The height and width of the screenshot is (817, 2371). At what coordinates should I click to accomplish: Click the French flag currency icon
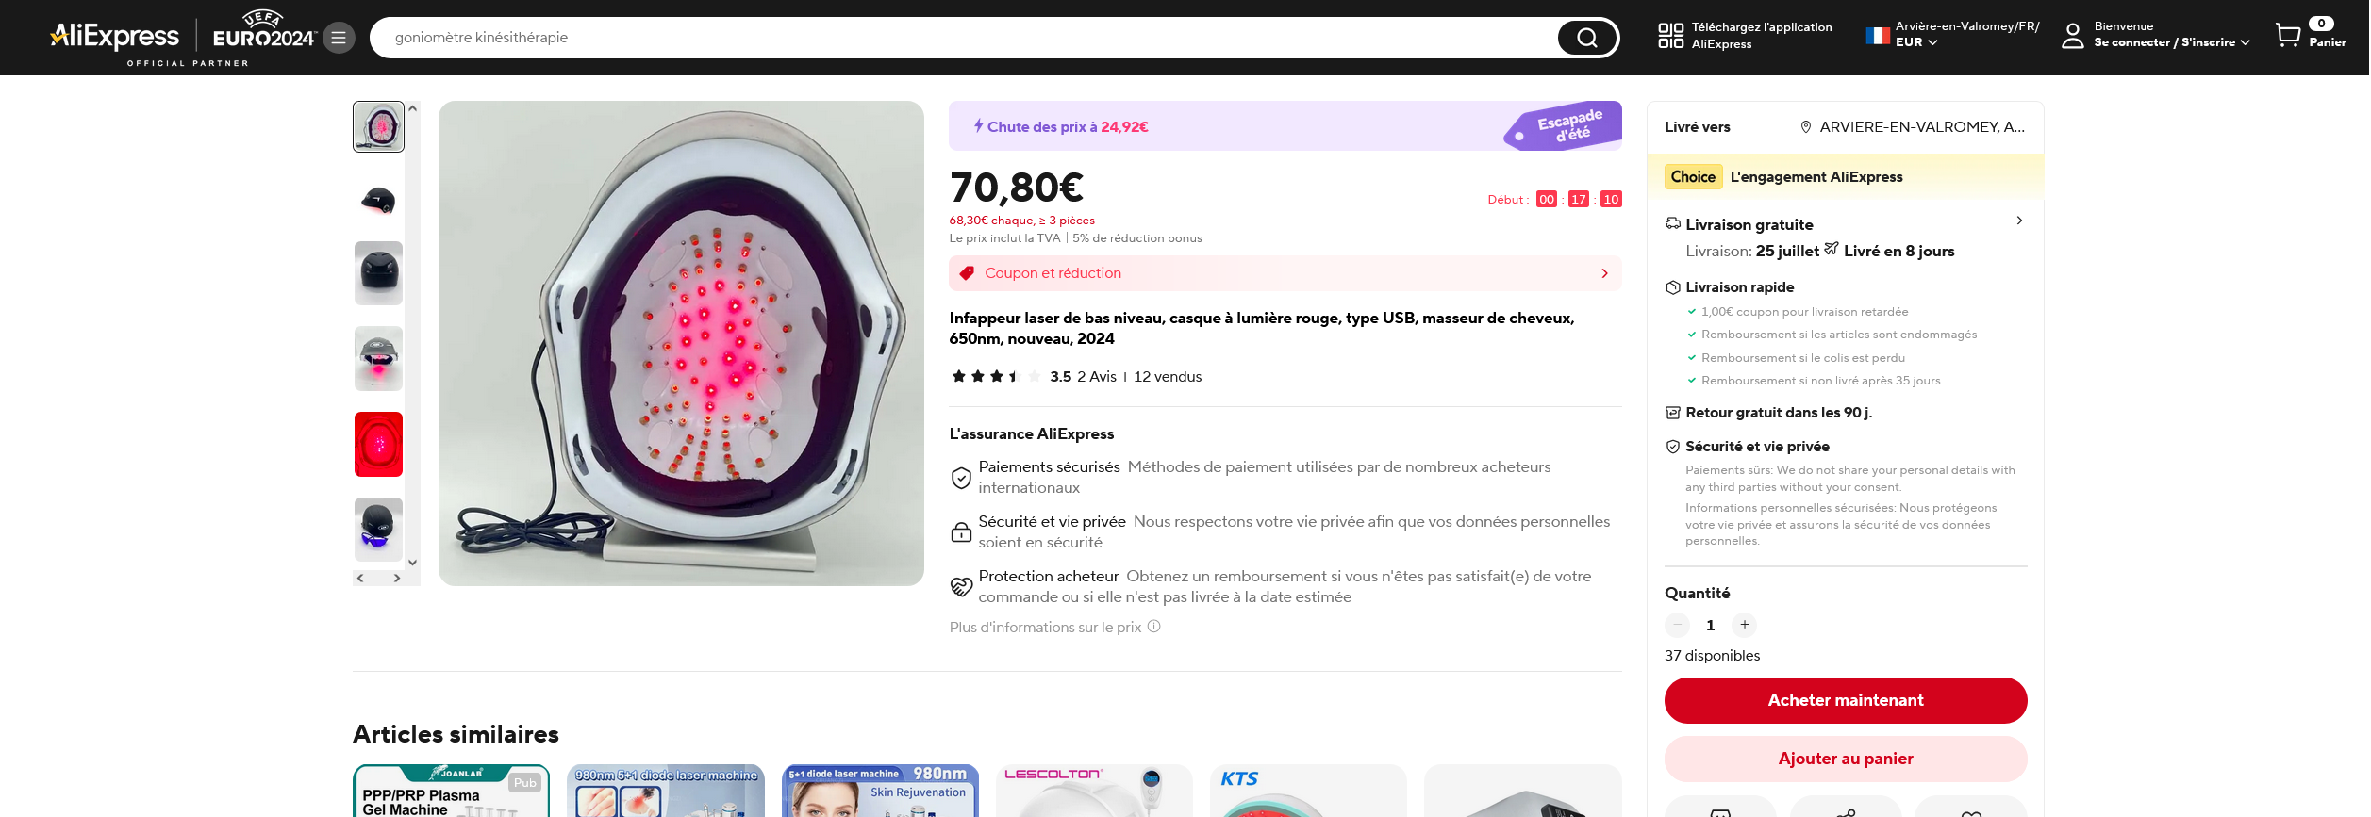[1877, 36]
